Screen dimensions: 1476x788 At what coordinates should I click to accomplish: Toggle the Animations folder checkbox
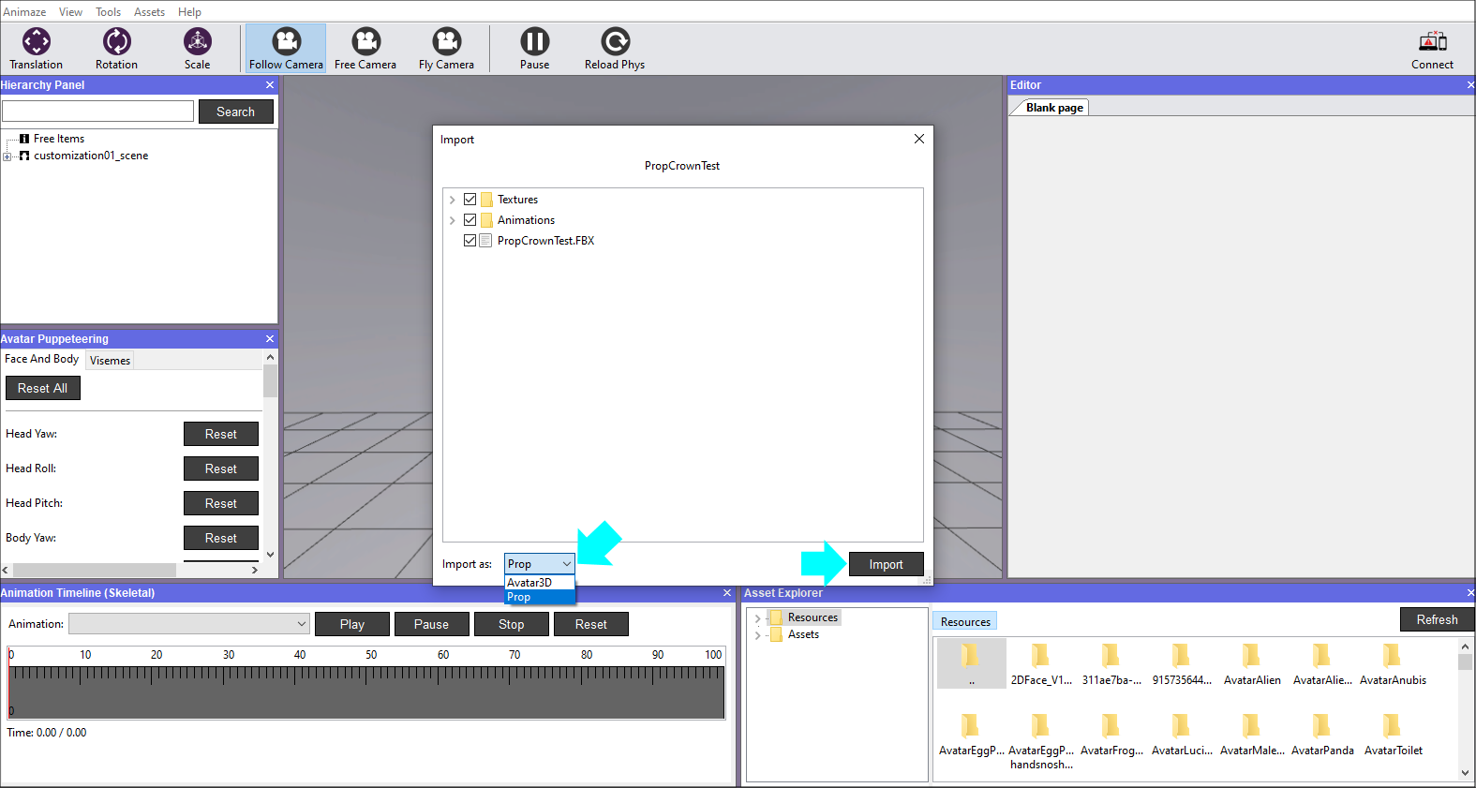(470, 220)
